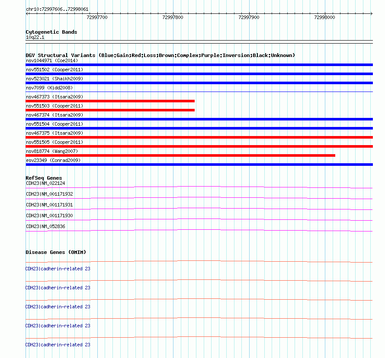The width and height of the screenshot is (385, 358).
Task: Click the orange line above the first OMIM entry
Action: (199, 262)
